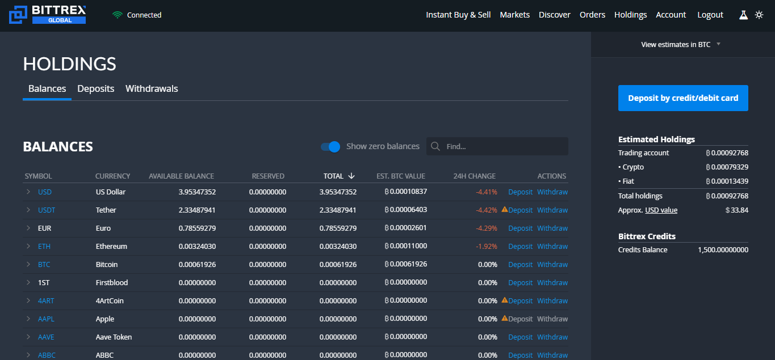Click the green Connected wifi icon
775x360 pixels.
tap(118, 15)
